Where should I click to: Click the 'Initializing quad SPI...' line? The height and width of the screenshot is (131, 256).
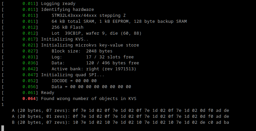coord(73,75)
